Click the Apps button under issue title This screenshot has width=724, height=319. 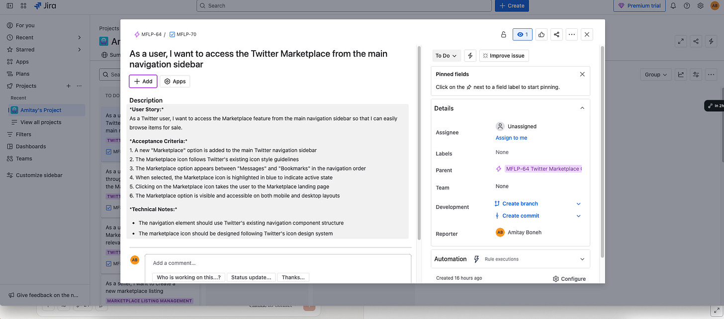click(175, 81)
